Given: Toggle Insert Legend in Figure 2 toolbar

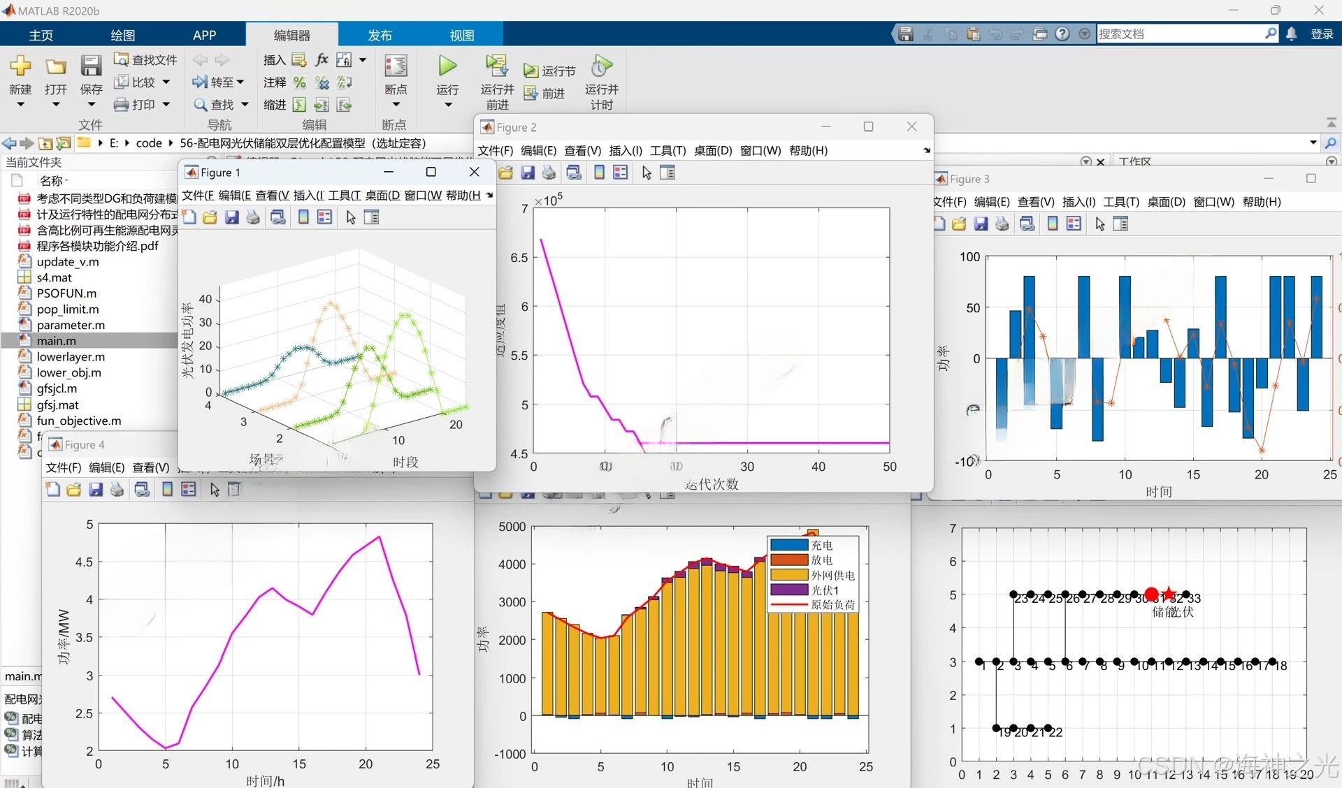Looking at the screenshot, I should (620, 173).
